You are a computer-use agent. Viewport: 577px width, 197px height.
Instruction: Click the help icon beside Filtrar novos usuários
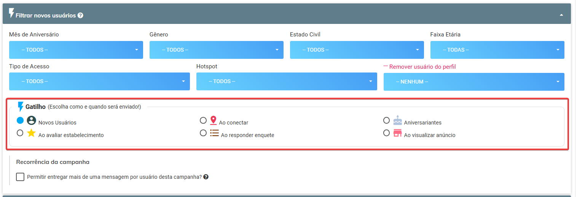coord(80,16)
